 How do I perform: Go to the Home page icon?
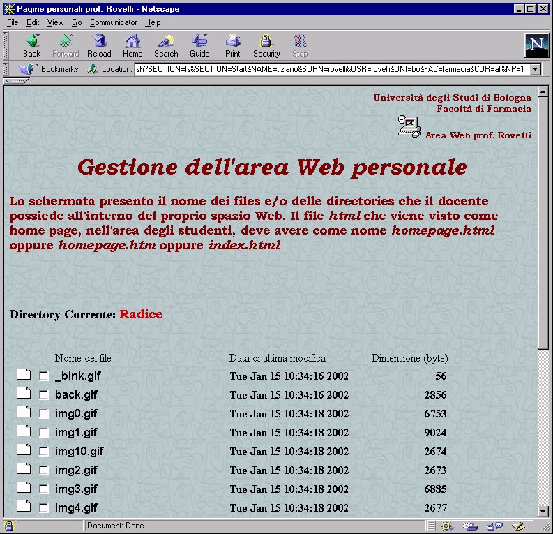[132, 46]
